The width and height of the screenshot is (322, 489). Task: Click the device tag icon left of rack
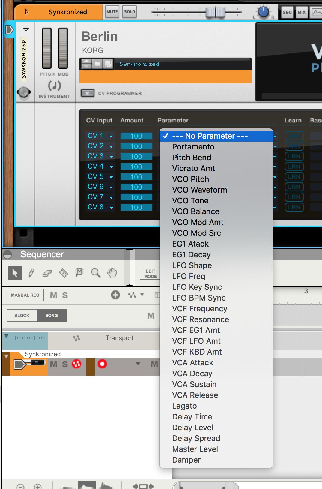(9, 30)
